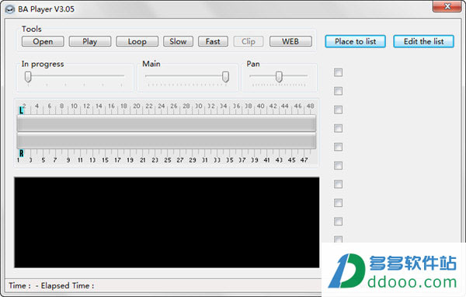Open an audio file with Open button
Viewport: 466px width, 297px height.
[x=43, y=41]
